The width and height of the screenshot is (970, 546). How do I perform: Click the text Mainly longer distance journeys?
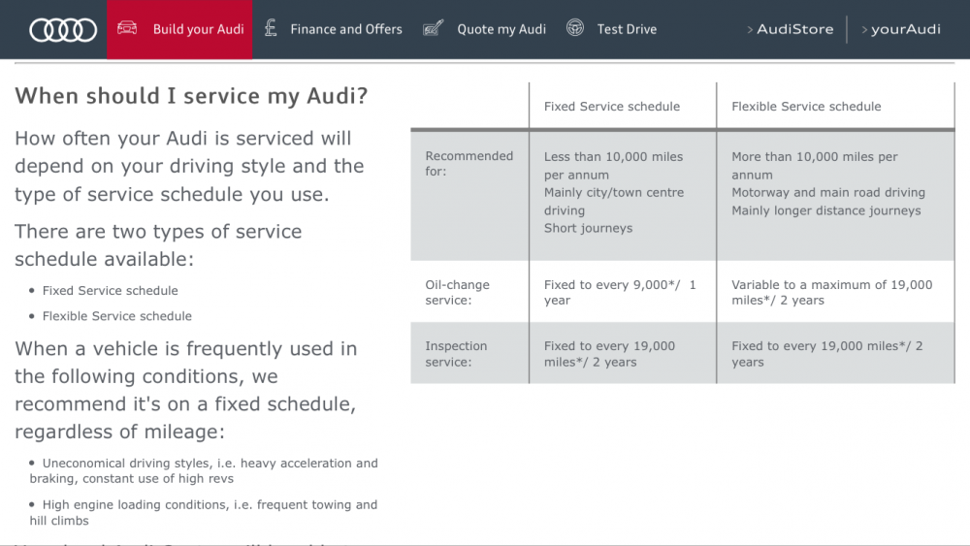coord(825,210)
